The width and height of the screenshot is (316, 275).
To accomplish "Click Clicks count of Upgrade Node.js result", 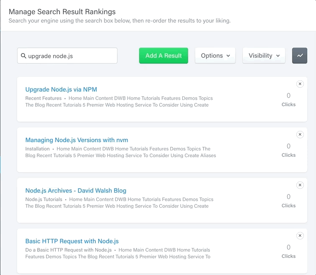I will [x=288, y=100].
